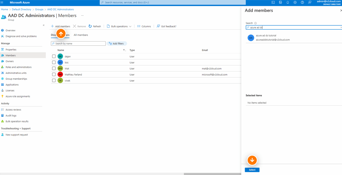The width and height of the screenshot is (342, 175).
Task: Open portal settings gear
Action: pyautogui.click(x=295, y=2)
